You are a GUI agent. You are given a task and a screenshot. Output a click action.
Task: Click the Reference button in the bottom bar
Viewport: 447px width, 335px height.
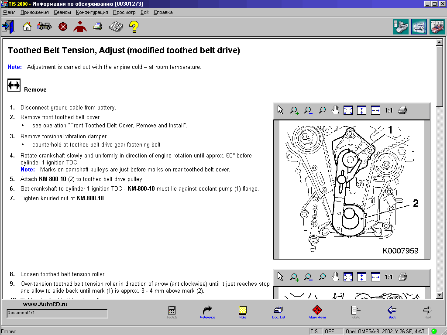click(207, 312)
